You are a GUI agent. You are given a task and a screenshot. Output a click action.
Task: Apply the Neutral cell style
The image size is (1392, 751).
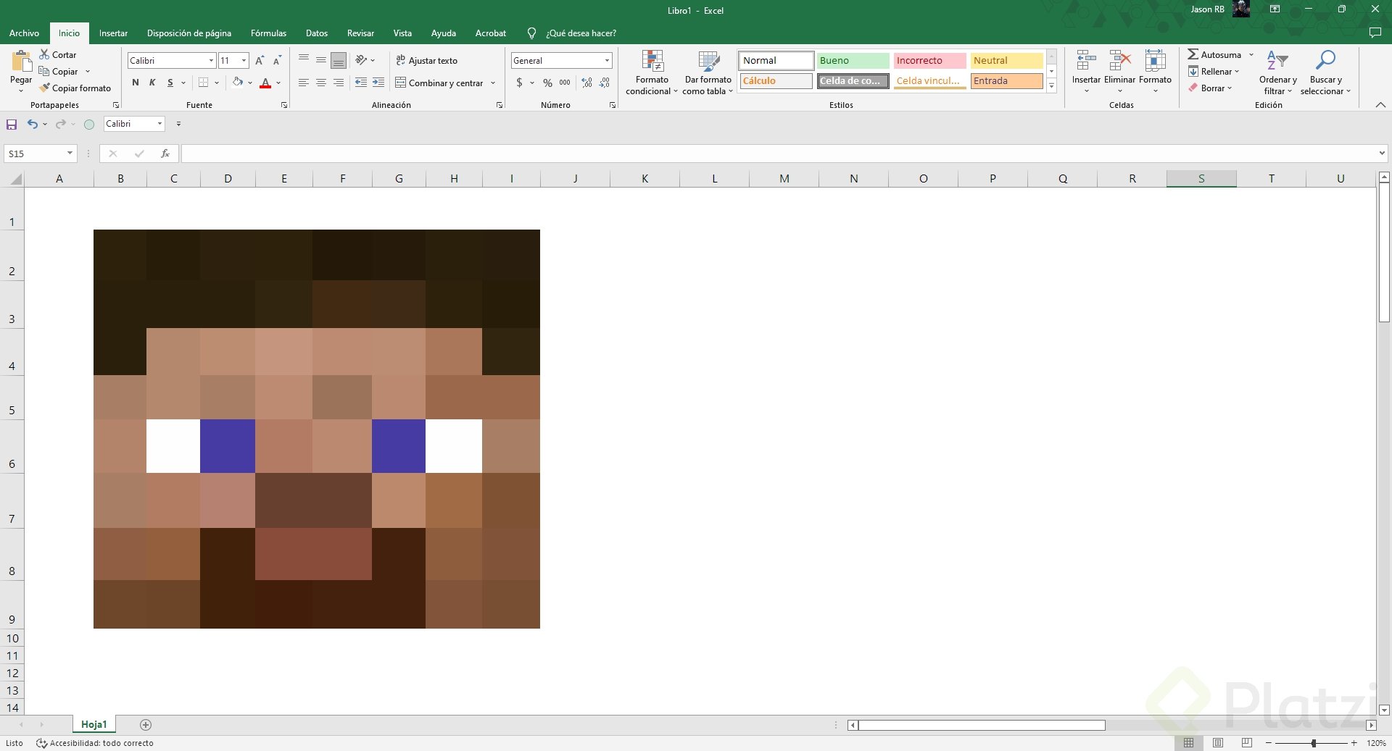coord(1006,61)
